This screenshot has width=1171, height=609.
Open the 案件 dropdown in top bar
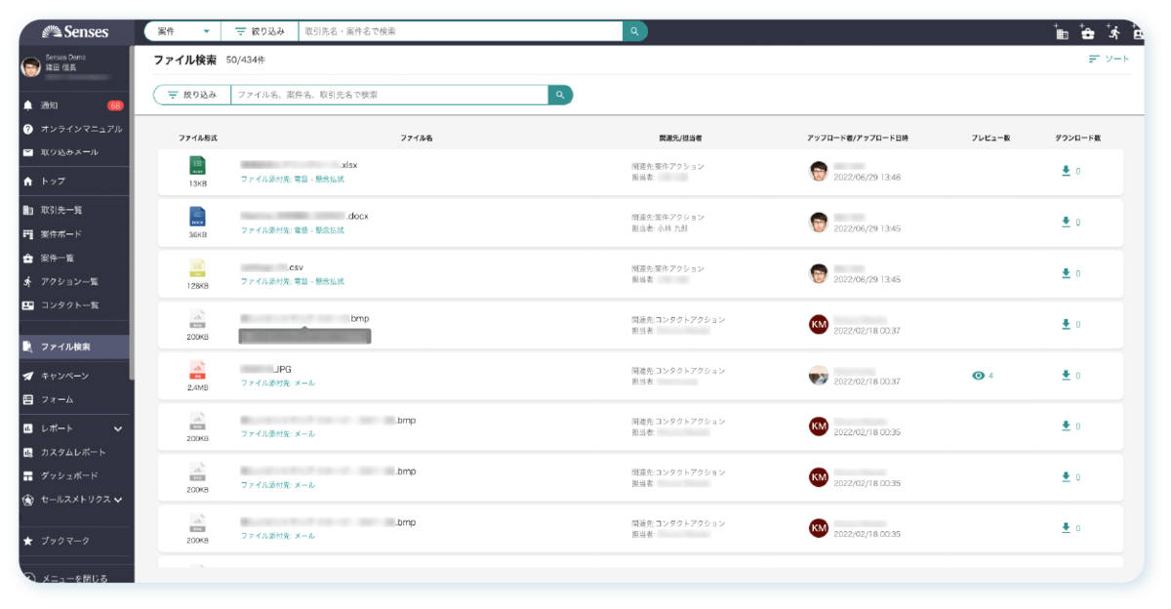pos(182,31)
